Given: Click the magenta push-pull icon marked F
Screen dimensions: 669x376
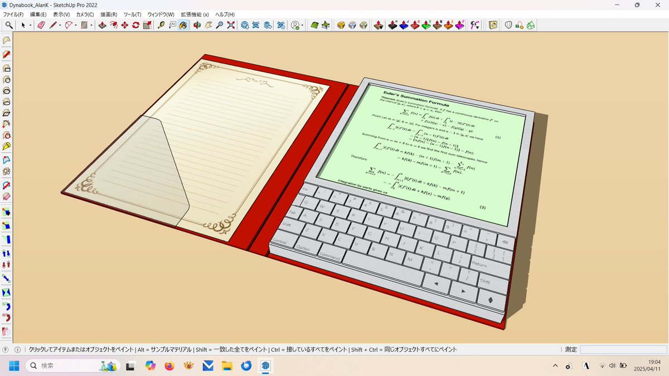Looking at the screenshot, I should pyautogui.click(x=459, y=25).
